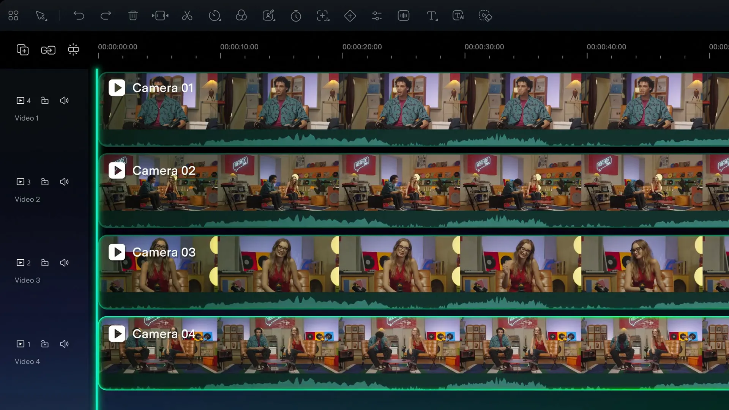This screenshot has height=410, width=729.
Task: Click the Camera 02 audio waveform
Action: click(414, 219)
